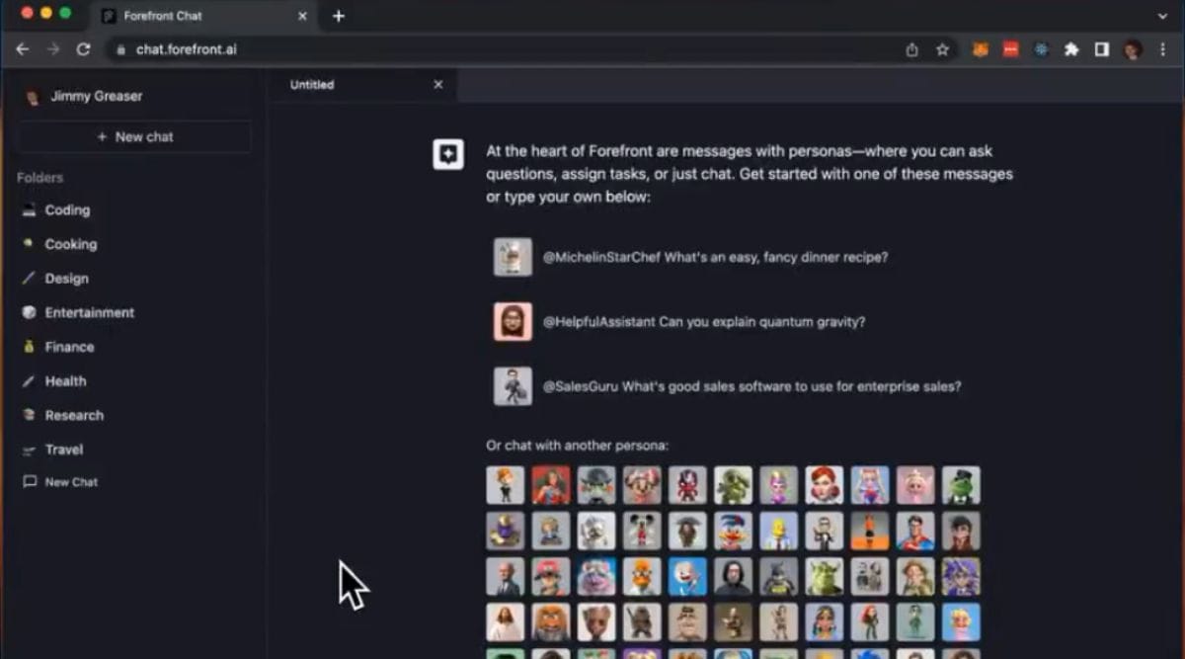Open the Research folder
This screenshot has width=1185, height=659.
[x=74, y=415]
